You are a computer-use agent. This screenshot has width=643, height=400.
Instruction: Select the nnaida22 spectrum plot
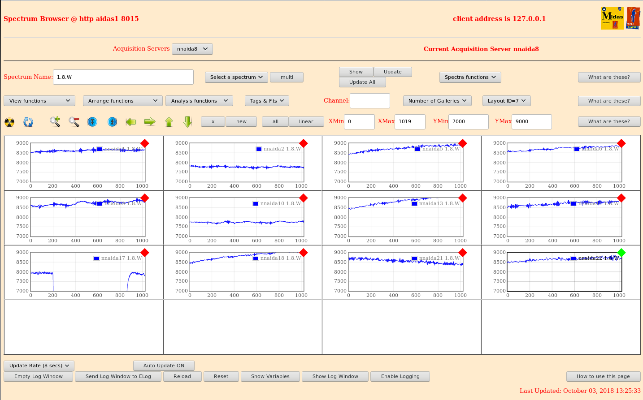(565, 271)
